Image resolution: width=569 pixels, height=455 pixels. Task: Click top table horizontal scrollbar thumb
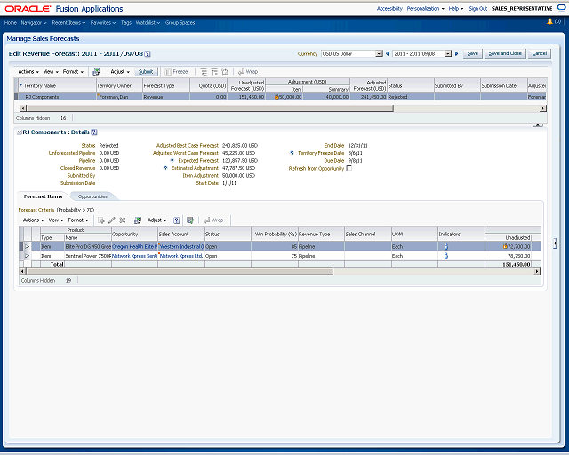[210, 108]
